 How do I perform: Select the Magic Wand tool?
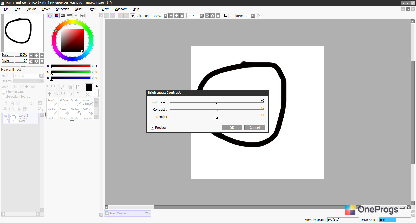click(x=63, y=87)
